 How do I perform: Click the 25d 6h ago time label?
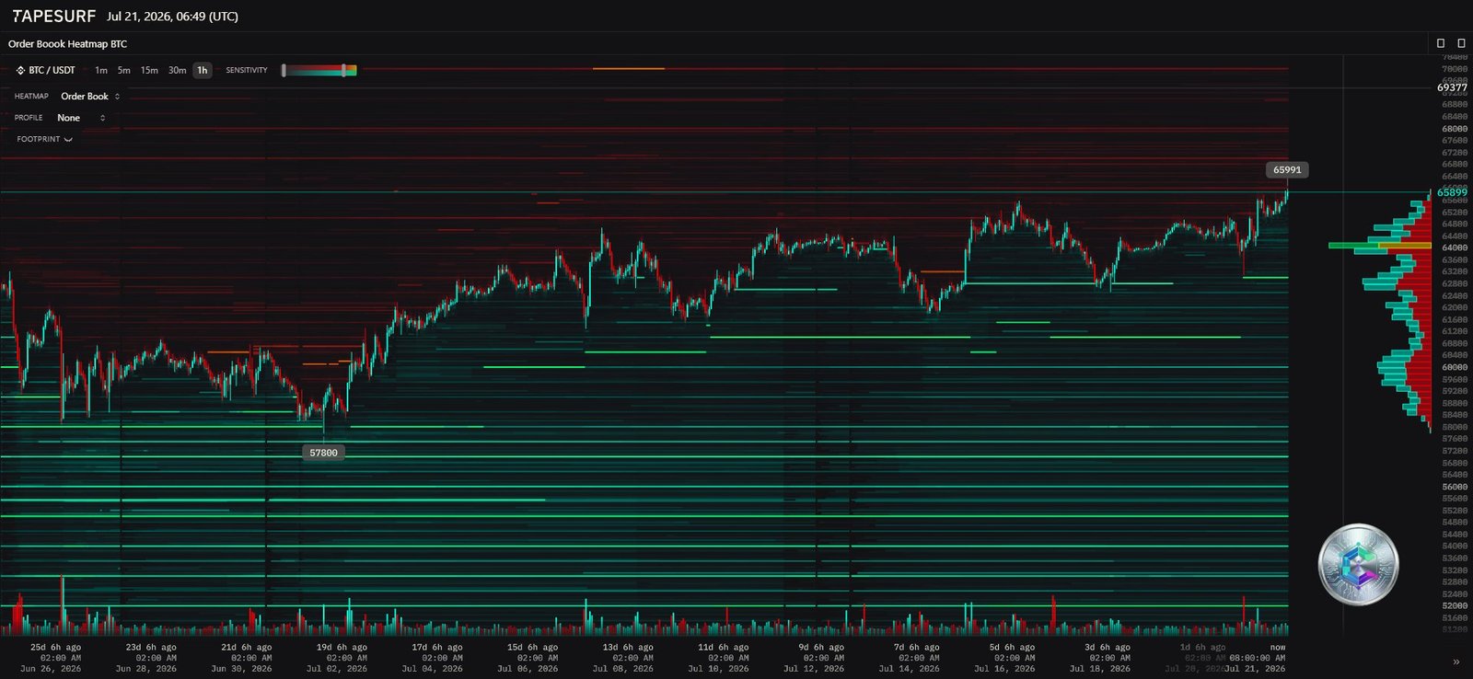pos(56,648)
